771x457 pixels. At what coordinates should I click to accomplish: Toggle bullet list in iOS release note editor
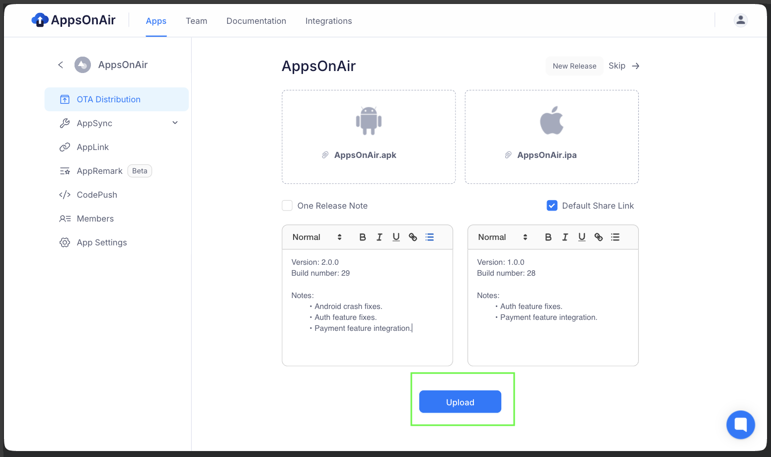pyautogui.click(x=616, y=237)
